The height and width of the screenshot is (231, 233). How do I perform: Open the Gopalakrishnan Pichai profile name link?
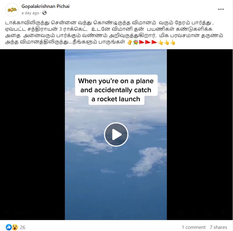point(45,6)
